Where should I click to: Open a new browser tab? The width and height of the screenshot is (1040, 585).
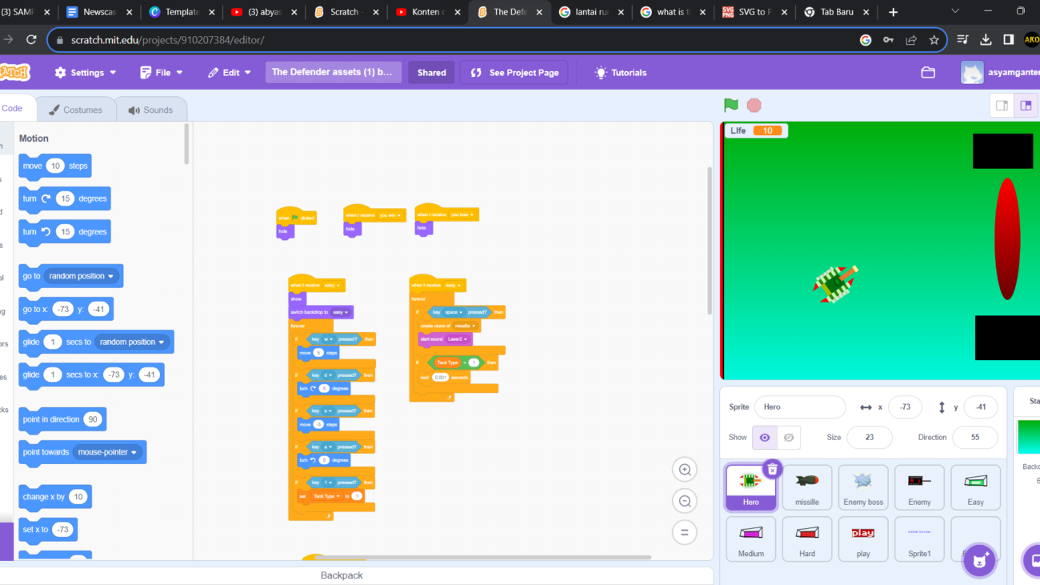[893, 12]
